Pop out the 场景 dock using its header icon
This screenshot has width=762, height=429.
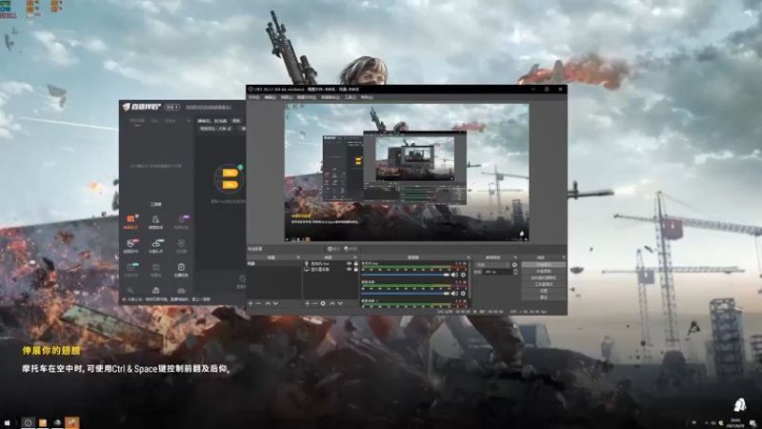[x=298, y=257]
